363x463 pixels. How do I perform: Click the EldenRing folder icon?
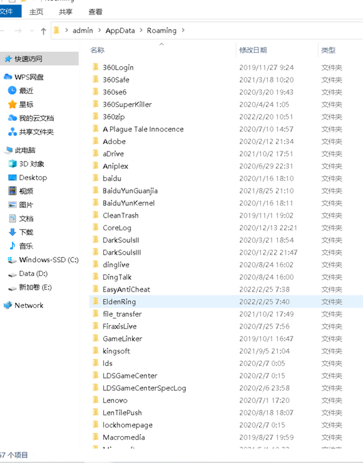(95, 301)
